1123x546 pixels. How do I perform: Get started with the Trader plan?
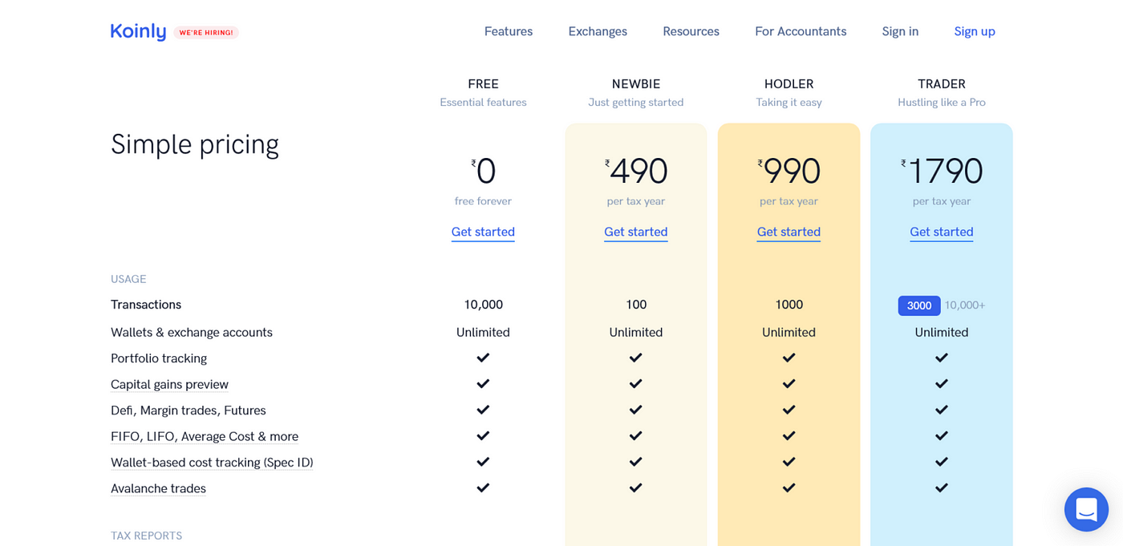(x=941, y=232)
